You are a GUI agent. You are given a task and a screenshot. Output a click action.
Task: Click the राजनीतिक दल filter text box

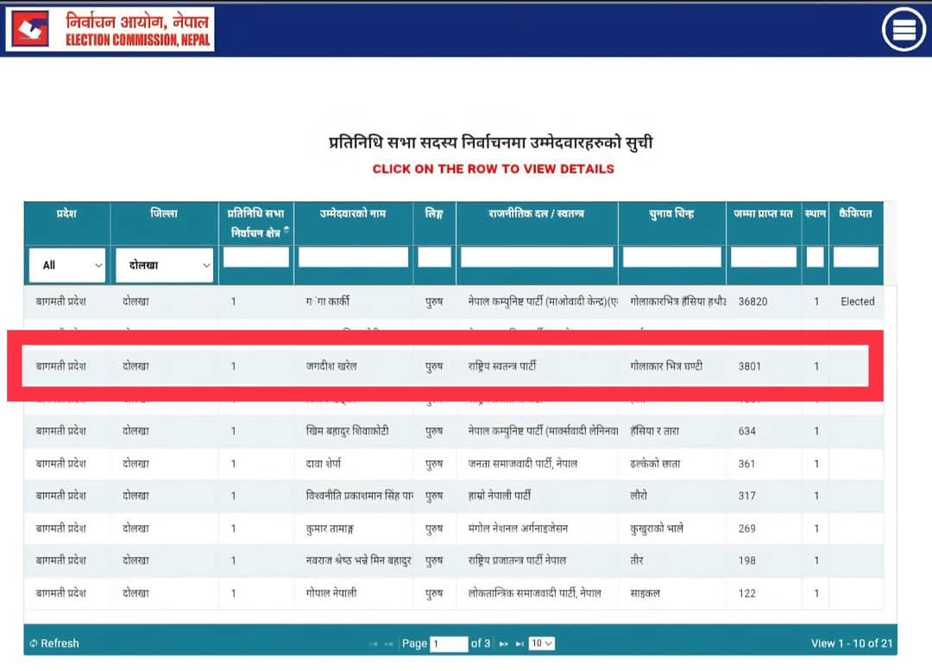coord(537,257)
